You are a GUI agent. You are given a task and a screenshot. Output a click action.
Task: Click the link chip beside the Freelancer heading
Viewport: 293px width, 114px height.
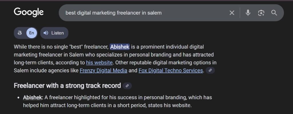click(127, 85)
